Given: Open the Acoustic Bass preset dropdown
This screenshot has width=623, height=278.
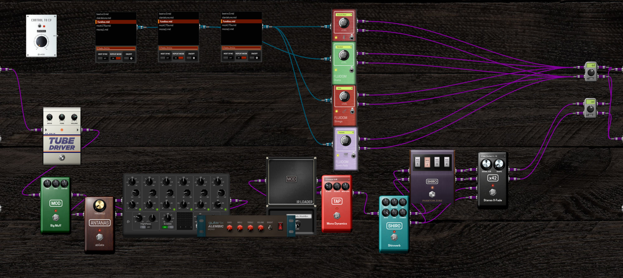Looking at the screenshot, I should point(344,15).
